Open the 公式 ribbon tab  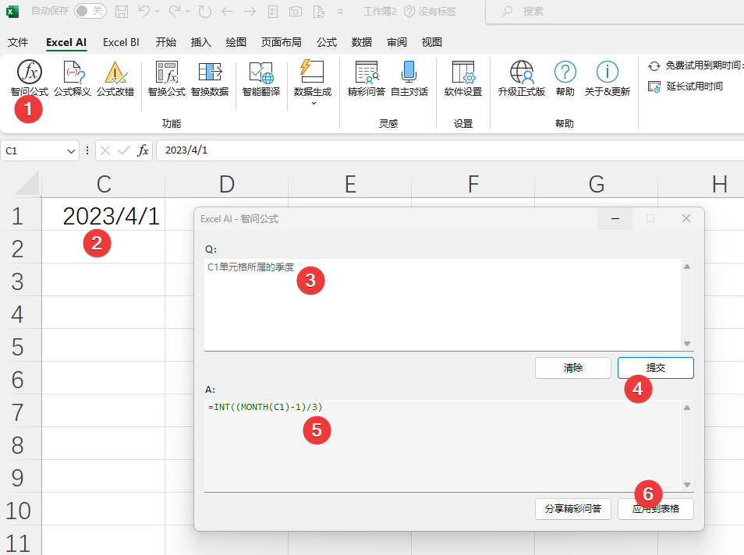click(327, 42)
